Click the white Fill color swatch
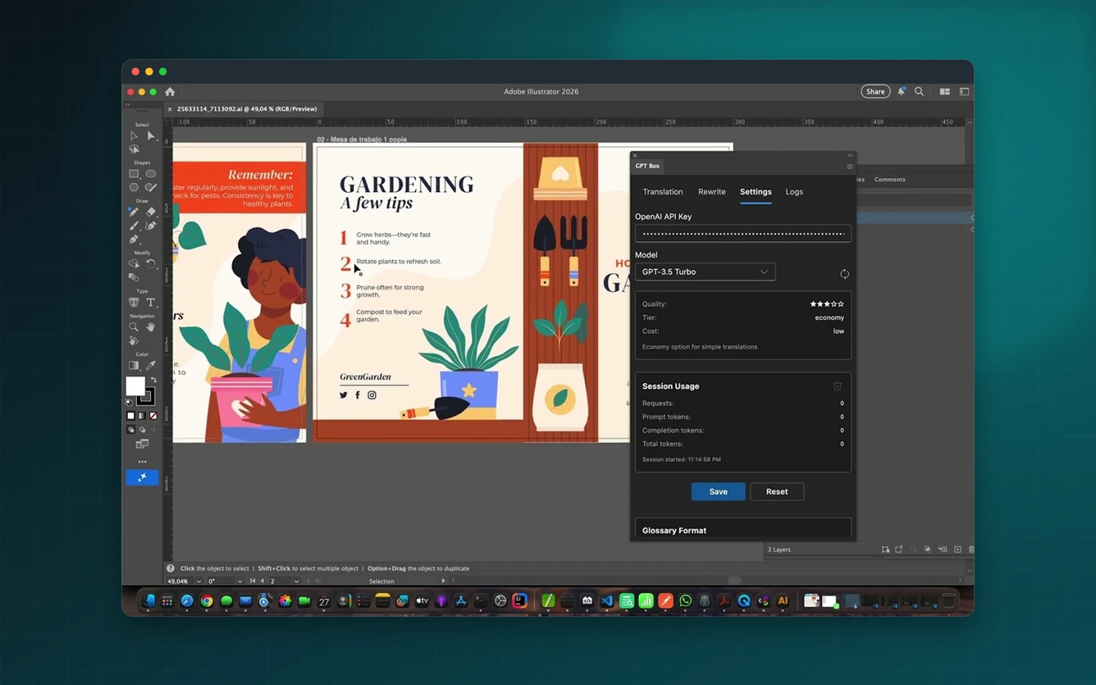Viewport: 1096px width, 685px height. (x=135, y=386)
